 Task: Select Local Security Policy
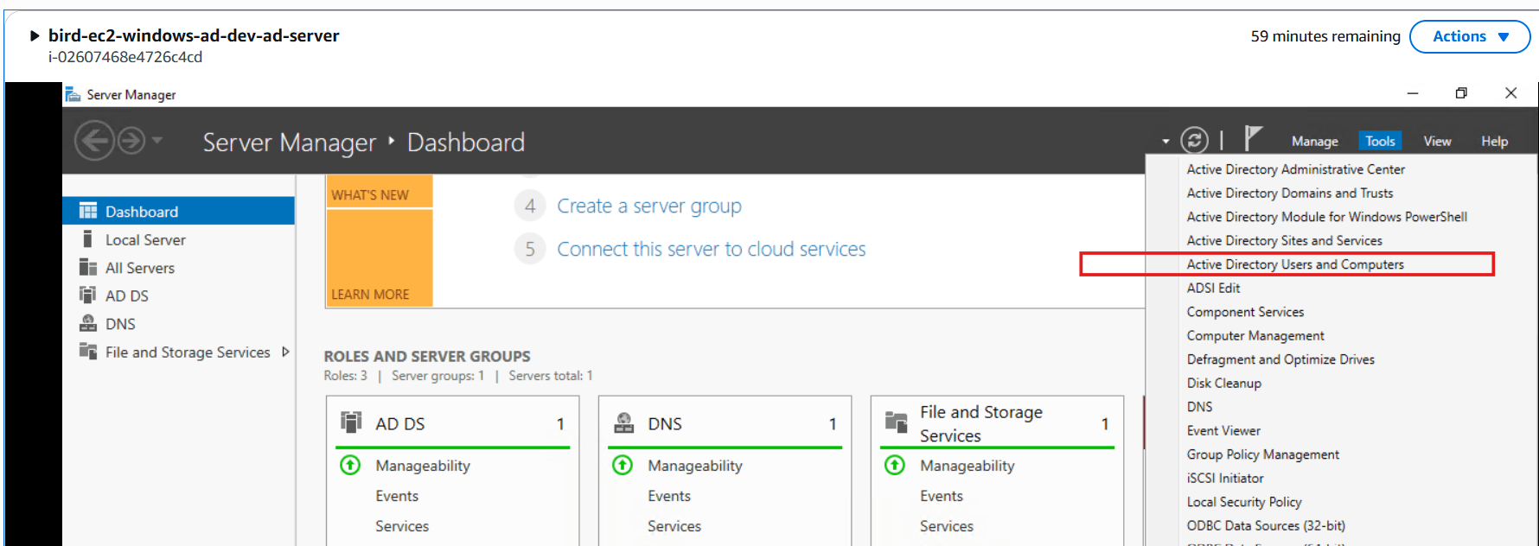click(1244, 502)
